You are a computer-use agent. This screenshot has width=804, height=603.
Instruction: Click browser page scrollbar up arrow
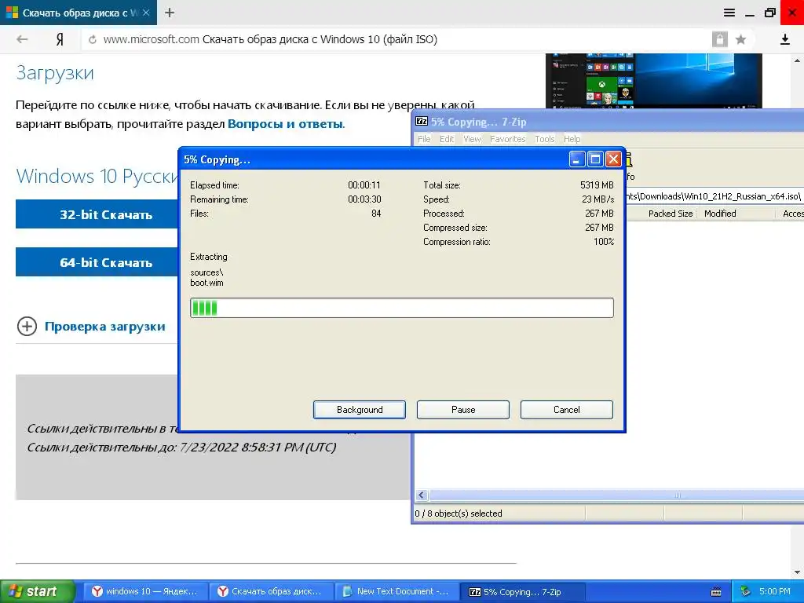click(797, 60)
